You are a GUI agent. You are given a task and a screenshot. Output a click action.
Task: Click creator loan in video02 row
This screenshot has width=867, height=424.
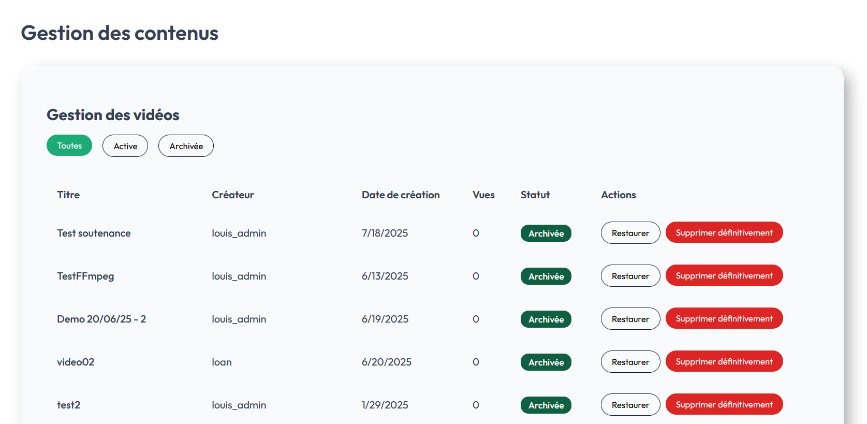[x=222, y=362]
